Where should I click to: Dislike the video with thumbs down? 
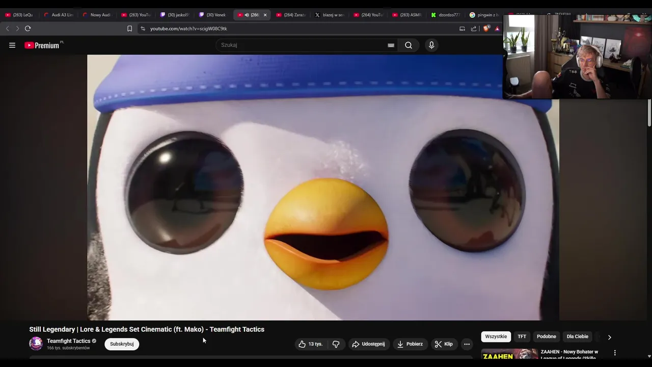pyautogui.click(x=336, y=344)
